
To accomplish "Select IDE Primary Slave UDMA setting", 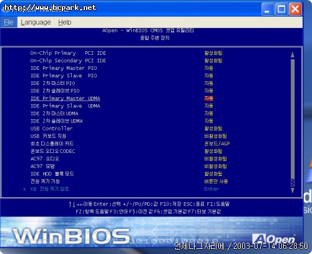I will [x=66, y=106].
